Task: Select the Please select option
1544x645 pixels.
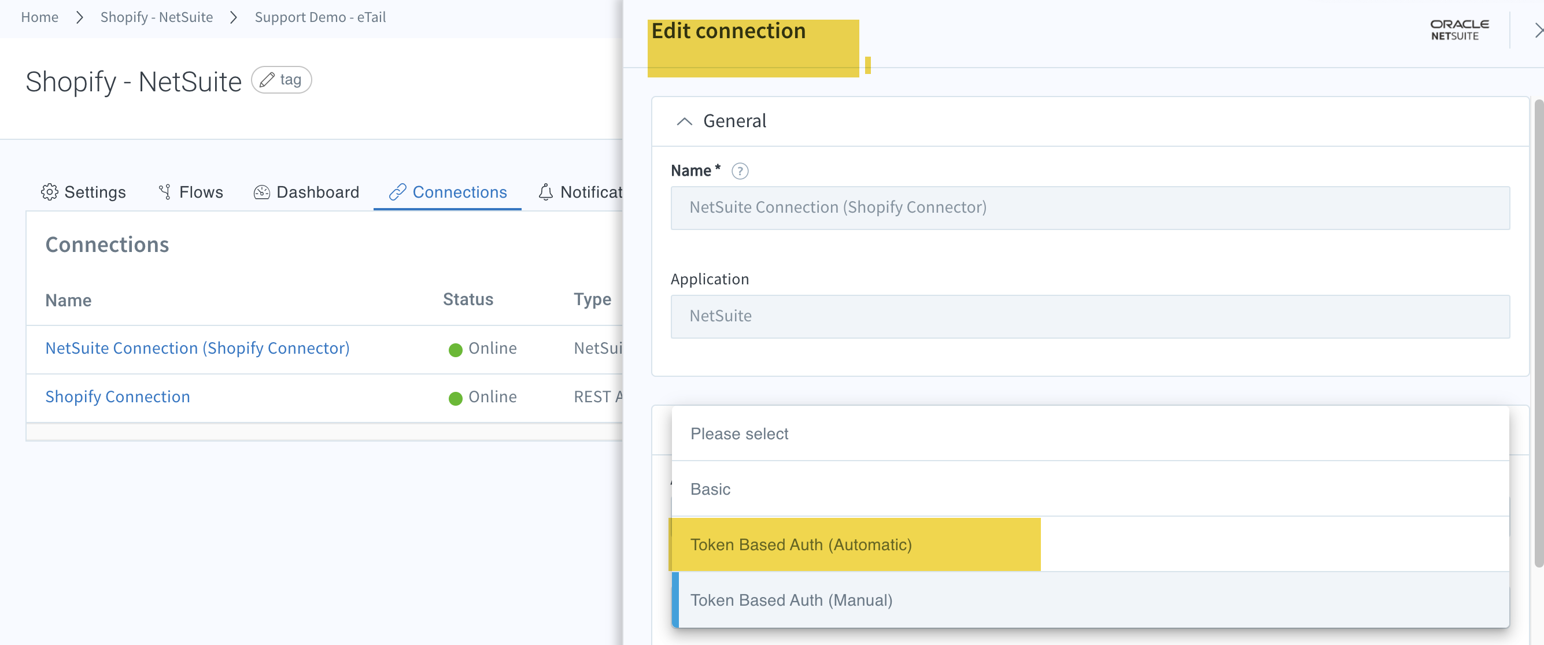Action: [x=1089, y=433]
